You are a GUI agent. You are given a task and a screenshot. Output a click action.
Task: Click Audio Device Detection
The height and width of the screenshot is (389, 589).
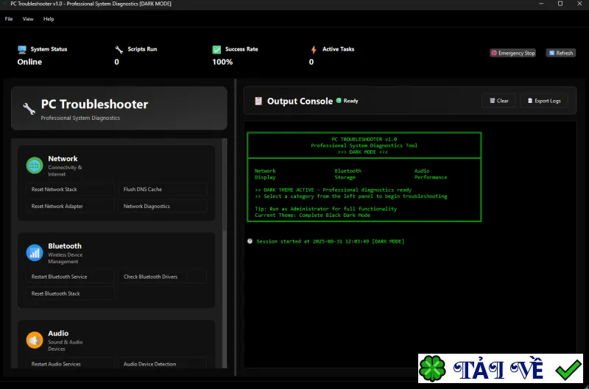point(162,363)
